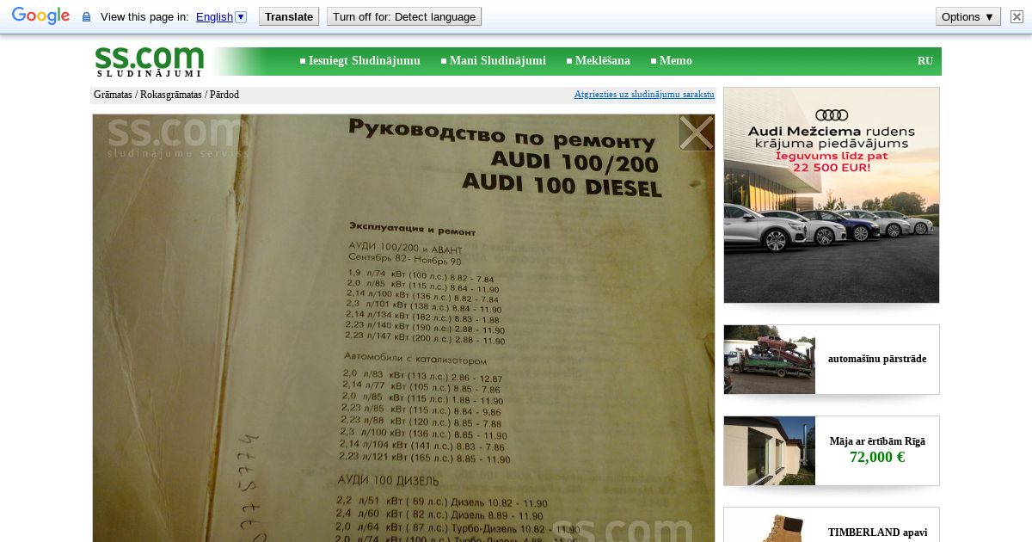Viewport: 1032px width, 542px height.
Task: Close the Google translate bar
Action: click(x=1017, y=16)
